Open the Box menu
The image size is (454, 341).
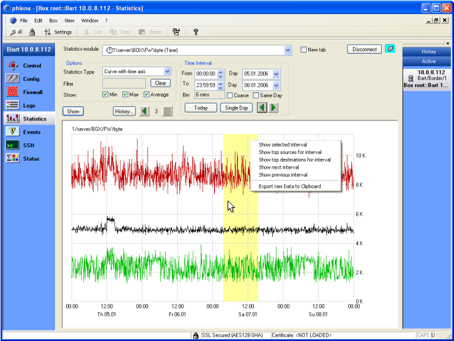(53, 21)
